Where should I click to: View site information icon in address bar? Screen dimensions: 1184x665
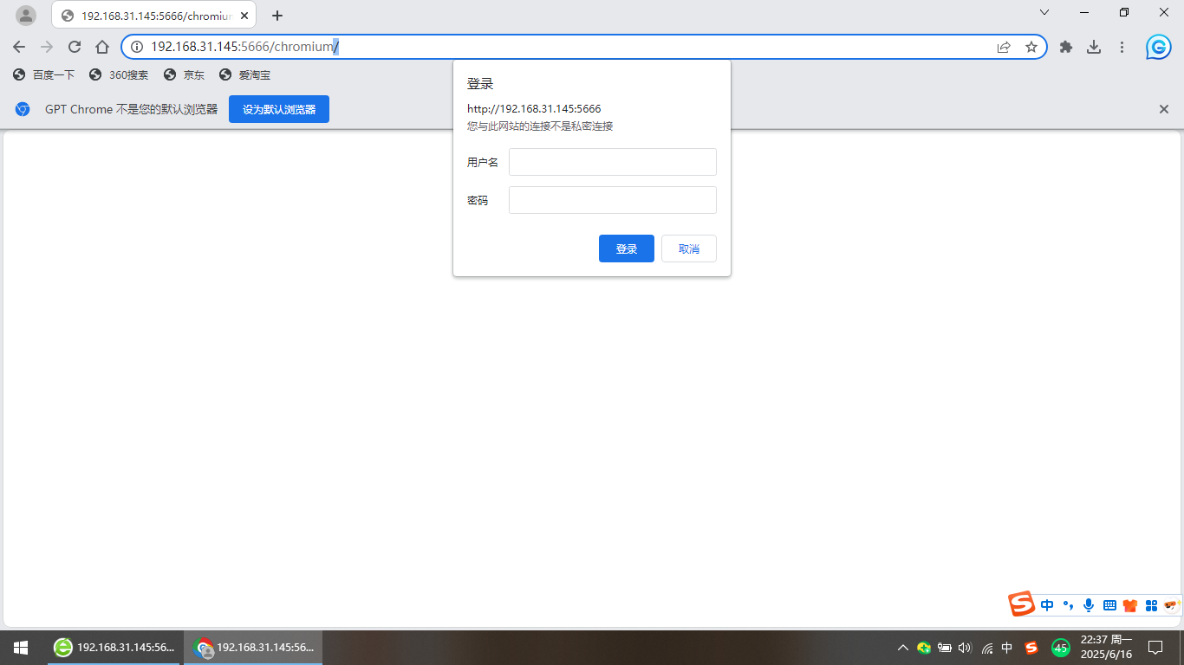pos(137,47)
